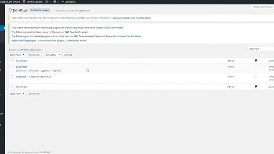Open Validate Contact Form 7 Configuration link
Image resolution: width=274 pixels, height=154 pixels.
pos(132,18)
